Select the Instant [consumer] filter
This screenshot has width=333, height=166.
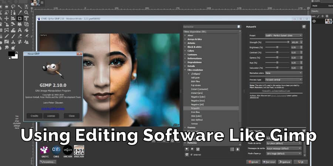click(x=199, y=89)
